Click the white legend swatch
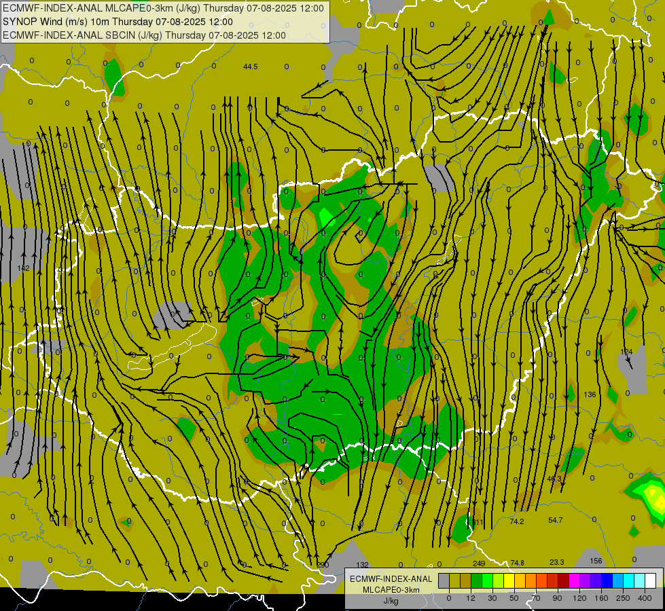 pyautogui.click(x=651, y=581)
